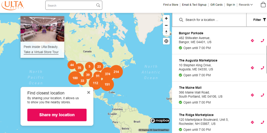Select The Augusta Marketplace store name
Viewport: 267px width, 133px height.
click(x=198, y=60)
